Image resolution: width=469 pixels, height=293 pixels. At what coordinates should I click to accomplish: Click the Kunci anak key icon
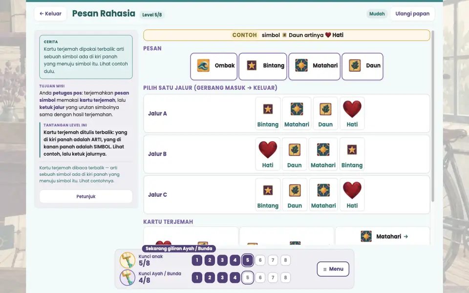pyautogui.click(x=128, y=260)
